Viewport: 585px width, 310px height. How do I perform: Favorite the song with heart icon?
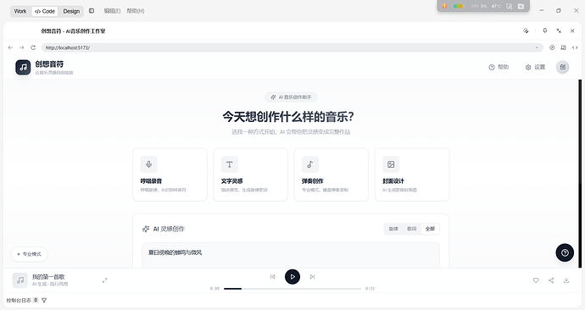click(x=536, y=280)
